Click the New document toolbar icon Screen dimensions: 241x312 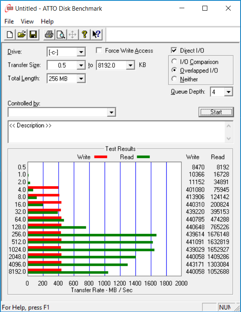[x=10, y=34]
